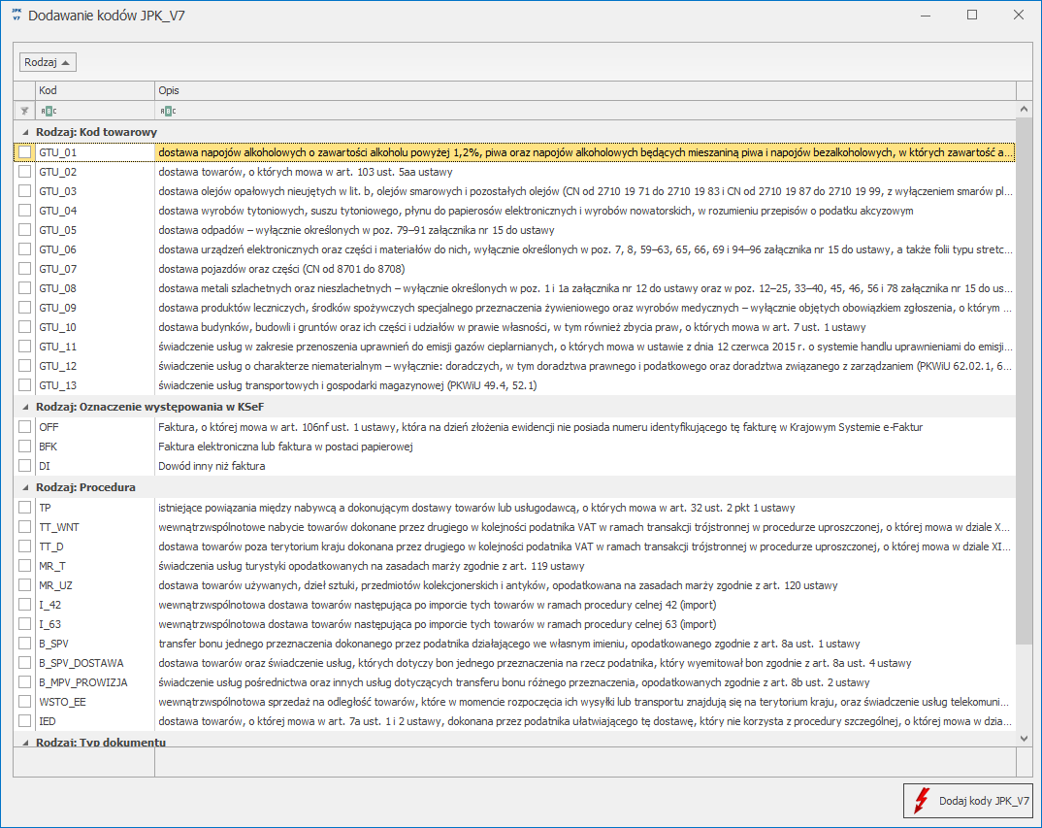Click the Rodzaj grouping button
This screenshot has width=1042, height=828.
click(48, 62)
